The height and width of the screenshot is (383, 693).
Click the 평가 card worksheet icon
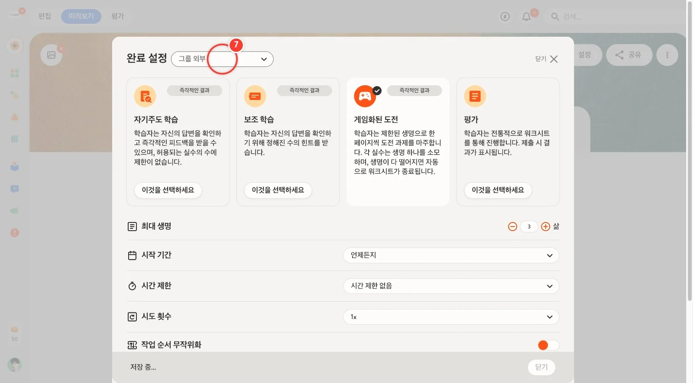pyautogui.click(x=475, y=96)
